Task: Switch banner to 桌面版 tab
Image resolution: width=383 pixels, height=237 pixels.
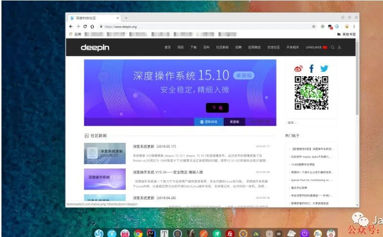Action: coord(234,122)
